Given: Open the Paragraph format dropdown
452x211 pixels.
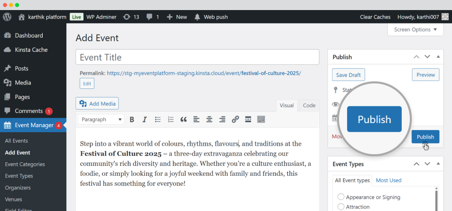Looking at the screenshot, I should [101, 120].
